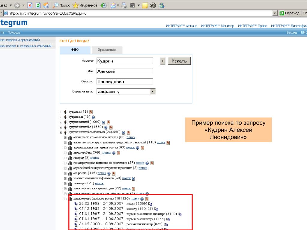Open ИНТЕГРУМ Монитор link
This screenshot has width=307, height=230.
pos(218,26)
